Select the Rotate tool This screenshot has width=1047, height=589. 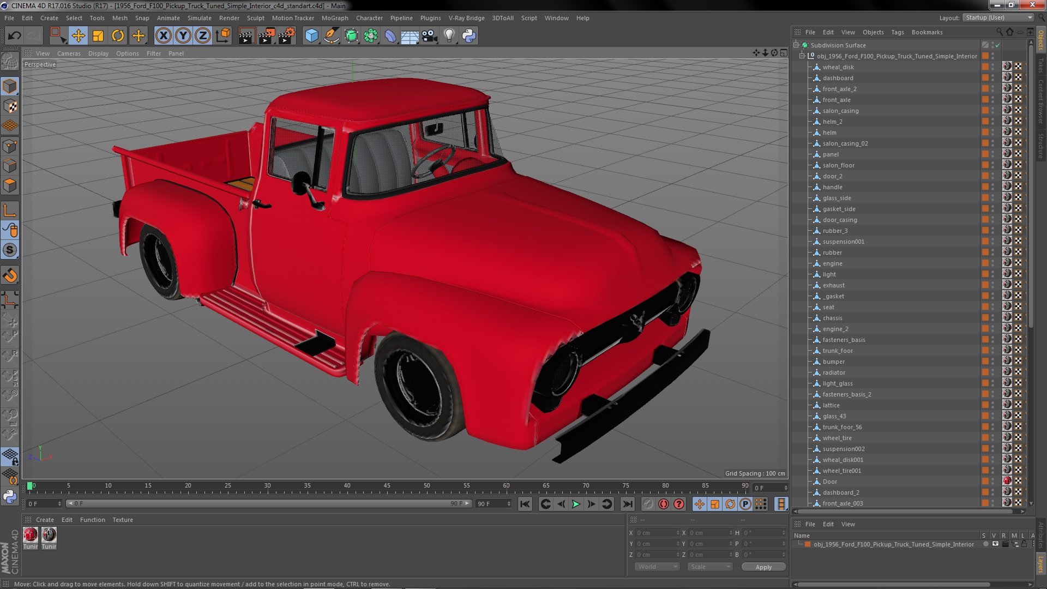pos(118,36)
